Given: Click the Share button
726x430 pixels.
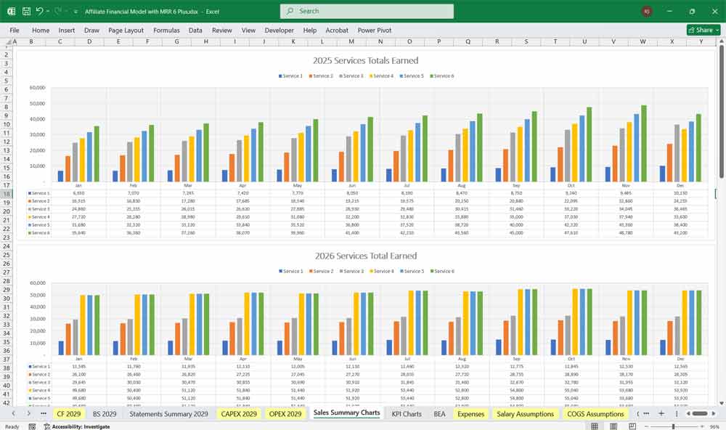Looking at the screenshot, I should 703,30.
